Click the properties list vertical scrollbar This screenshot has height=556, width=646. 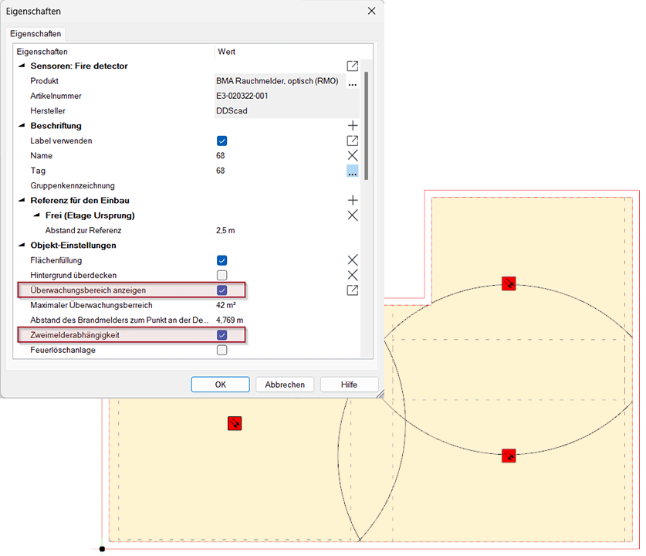[366, 124]
